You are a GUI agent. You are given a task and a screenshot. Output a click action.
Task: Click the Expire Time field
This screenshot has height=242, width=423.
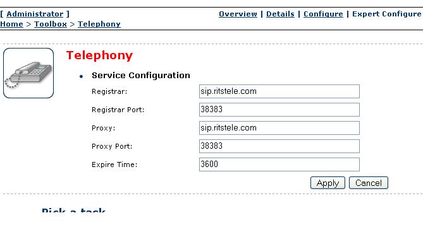click(279, 164)
